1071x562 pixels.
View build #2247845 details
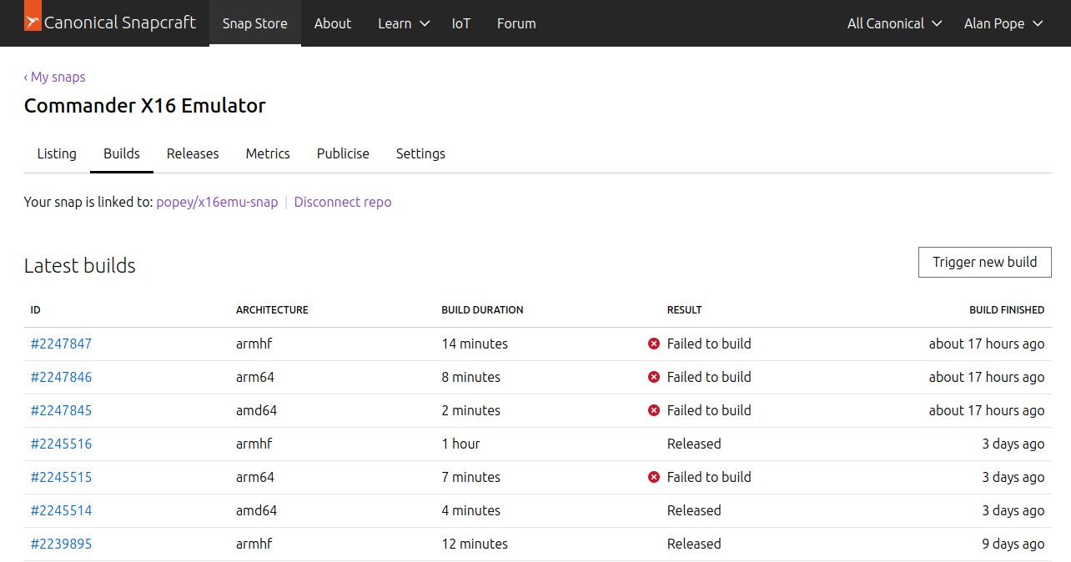pyautogui.click(x=61, y=410)
